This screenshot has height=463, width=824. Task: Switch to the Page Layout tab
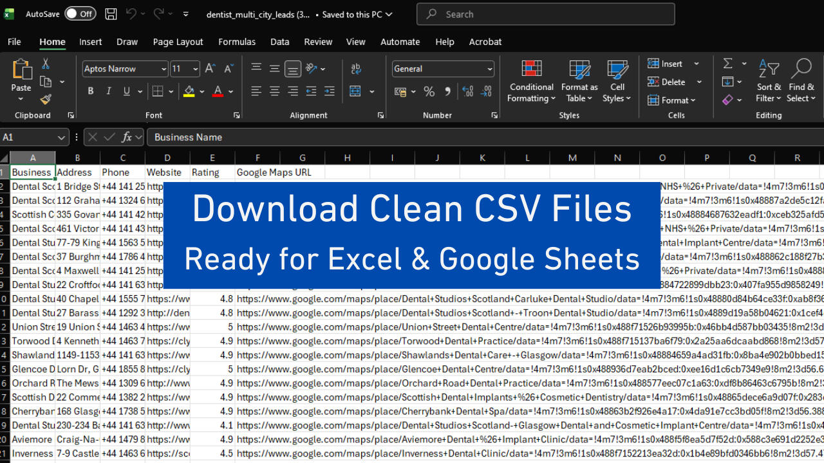(178, 42)
